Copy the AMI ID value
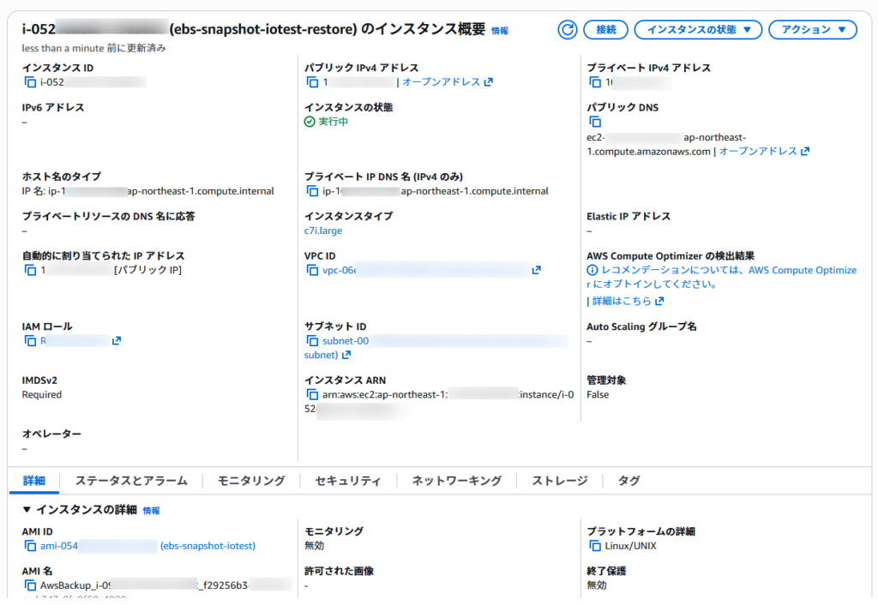The height and width of the screenshot is (605, 878). (30, 546)
